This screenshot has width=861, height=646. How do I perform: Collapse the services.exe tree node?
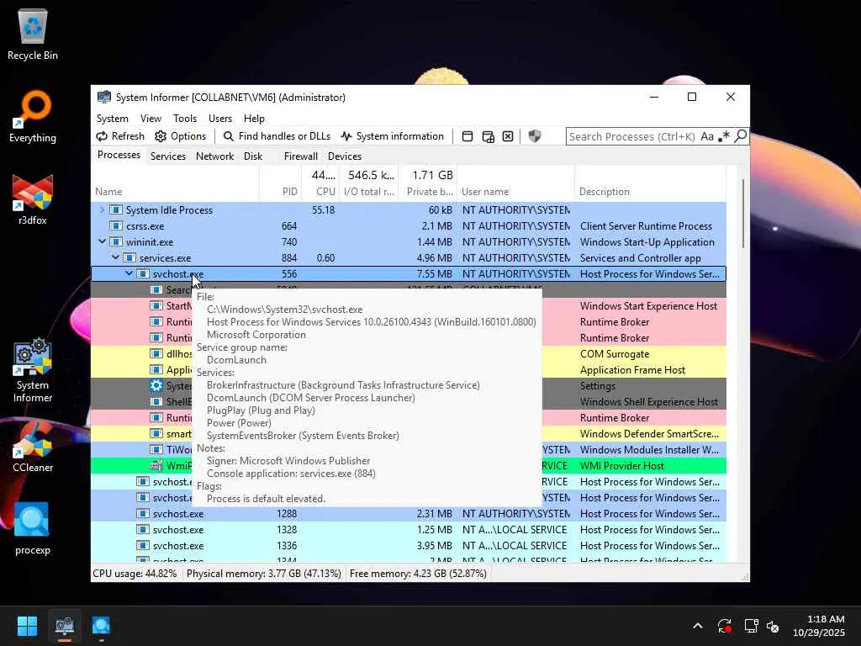click(x=114, y=257)
